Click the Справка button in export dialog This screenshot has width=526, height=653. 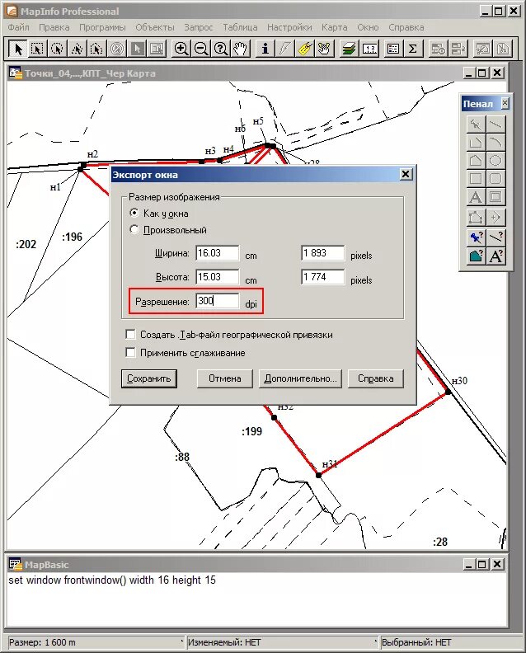coord(376,378)
